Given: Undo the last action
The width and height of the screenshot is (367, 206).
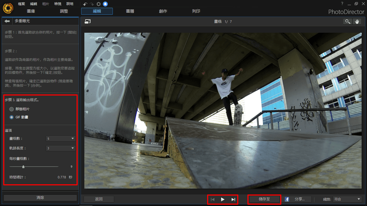Looking at the screenshot, I should [85, 4].
